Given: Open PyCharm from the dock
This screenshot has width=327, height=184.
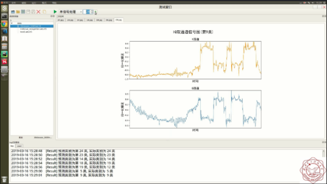Looking at the screenshot, I should point(4,54).
